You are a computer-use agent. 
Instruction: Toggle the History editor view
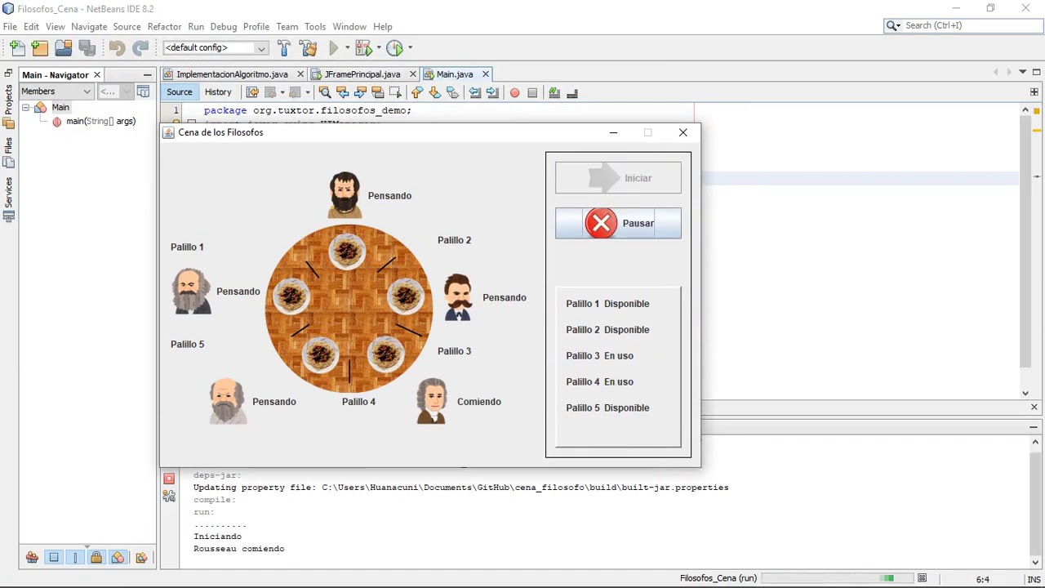(218, 92)
